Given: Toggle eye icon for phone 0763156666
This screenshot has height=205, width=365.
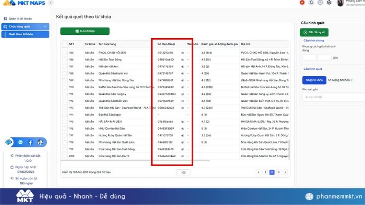Looking at the screenshot, I should [x=182, y=122].
